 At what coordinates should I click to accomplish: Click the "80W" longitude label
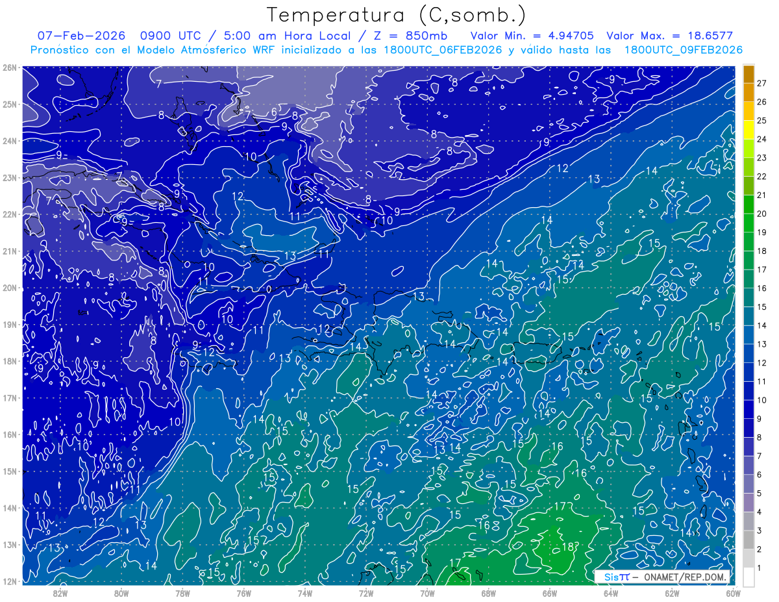(x=121, y=593)
